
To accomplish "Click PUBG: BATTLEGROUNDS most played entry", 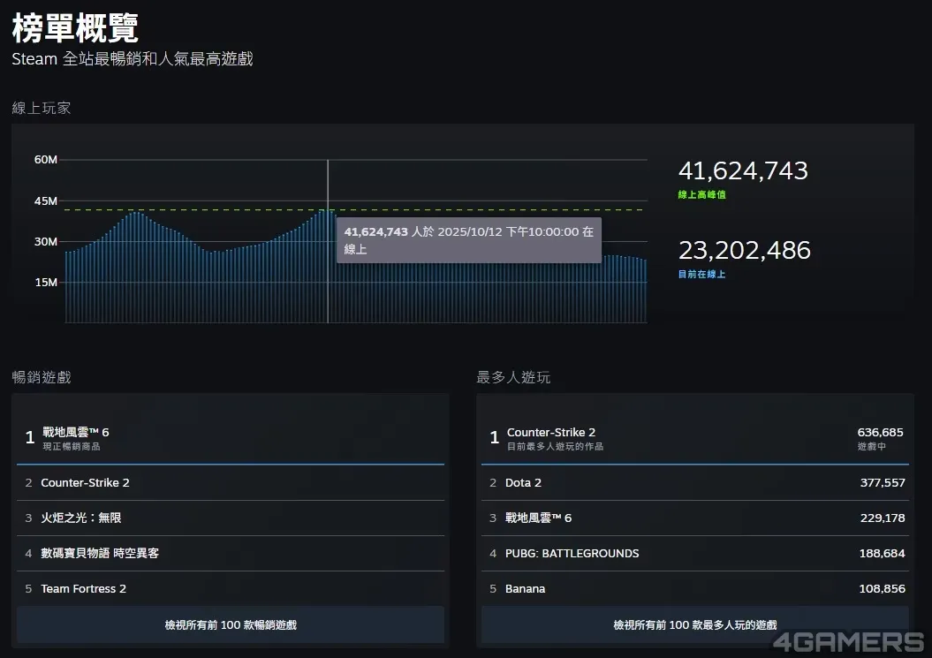I will [x=572, y=553].
